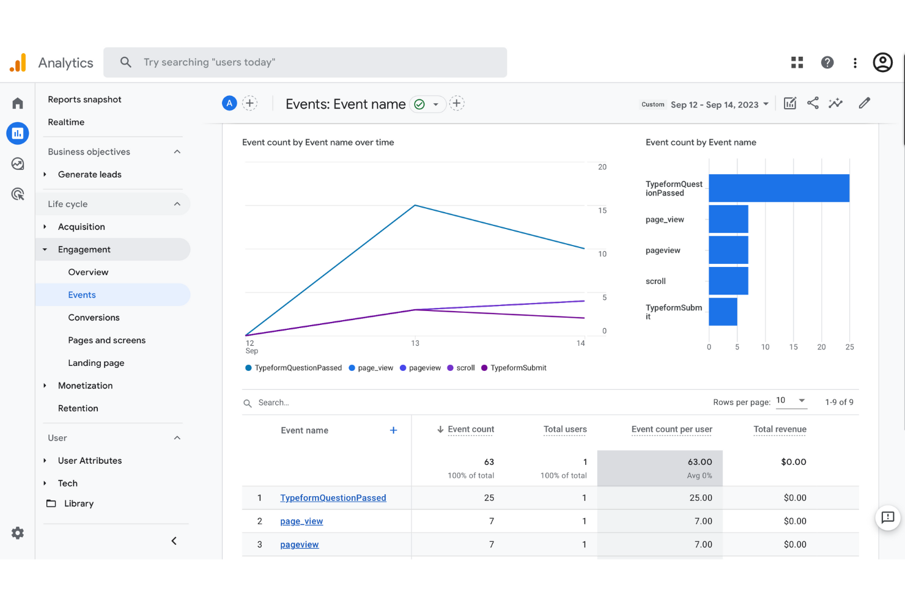905x603 pixels.
Task: Add filter plus icon beside report title
Action: (x=457, y=103)
